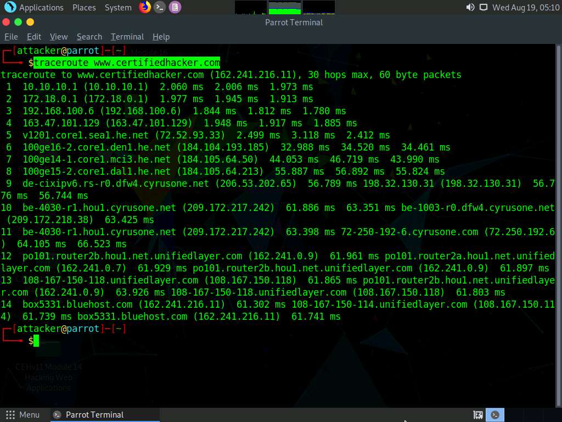Open the Places menu

tap(84, 7)
